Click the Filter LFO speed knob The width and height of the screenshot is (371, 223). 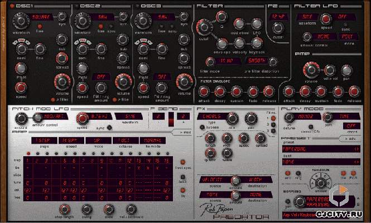click(326, 19)
